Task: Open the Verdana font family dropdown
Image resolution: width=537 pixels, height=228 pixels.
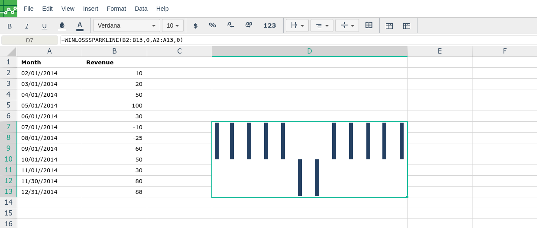Action: pos(126,25)
